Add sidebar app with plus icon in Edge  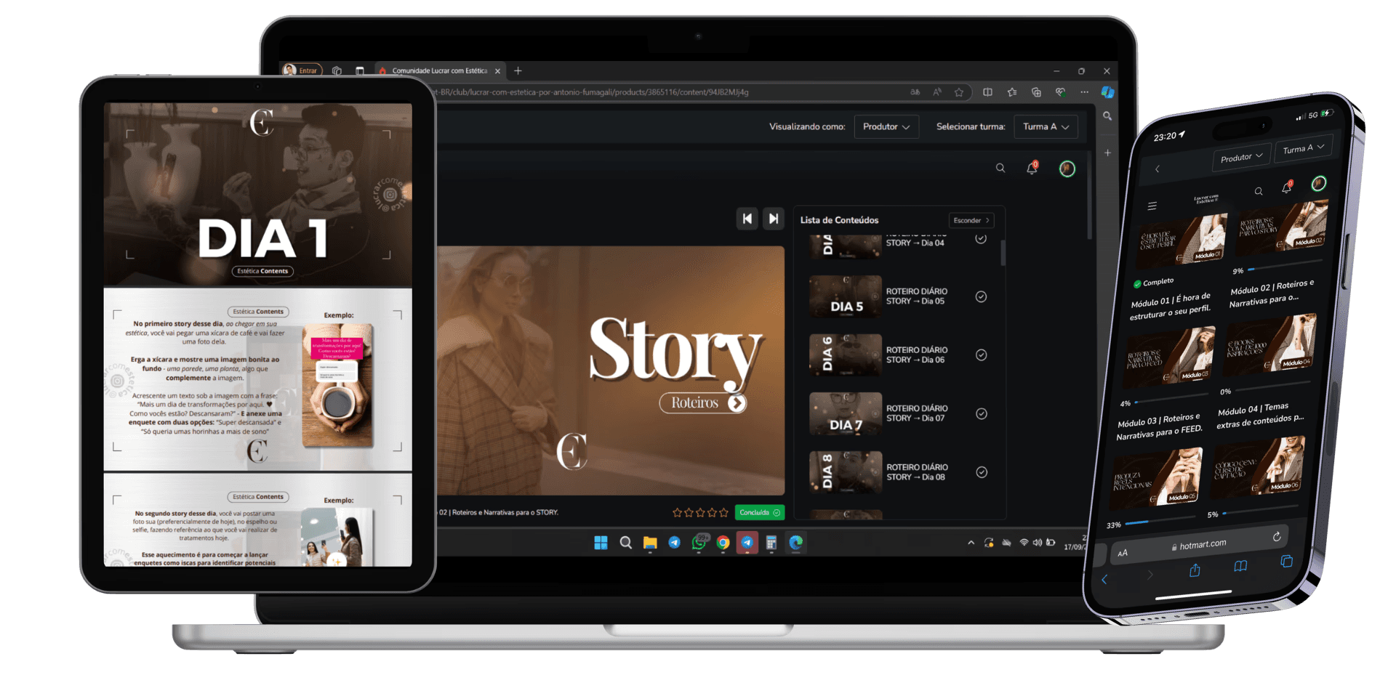tap(1107, 153)
